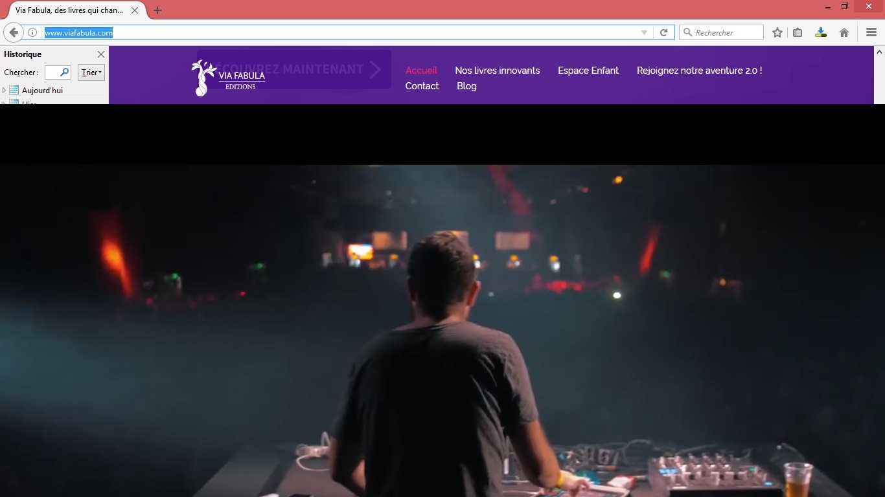This screenshot has height=497, width=885.
Task: Open a new tab with plus button
Action: [157, 10]
